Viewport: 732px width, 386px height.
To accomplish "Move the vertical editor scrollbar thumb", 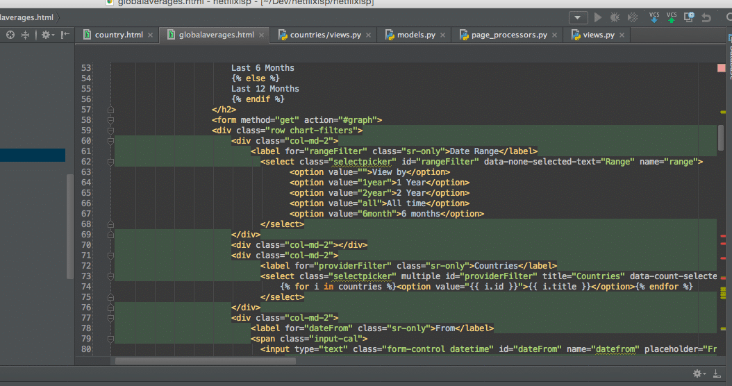I will click(721, 137).
